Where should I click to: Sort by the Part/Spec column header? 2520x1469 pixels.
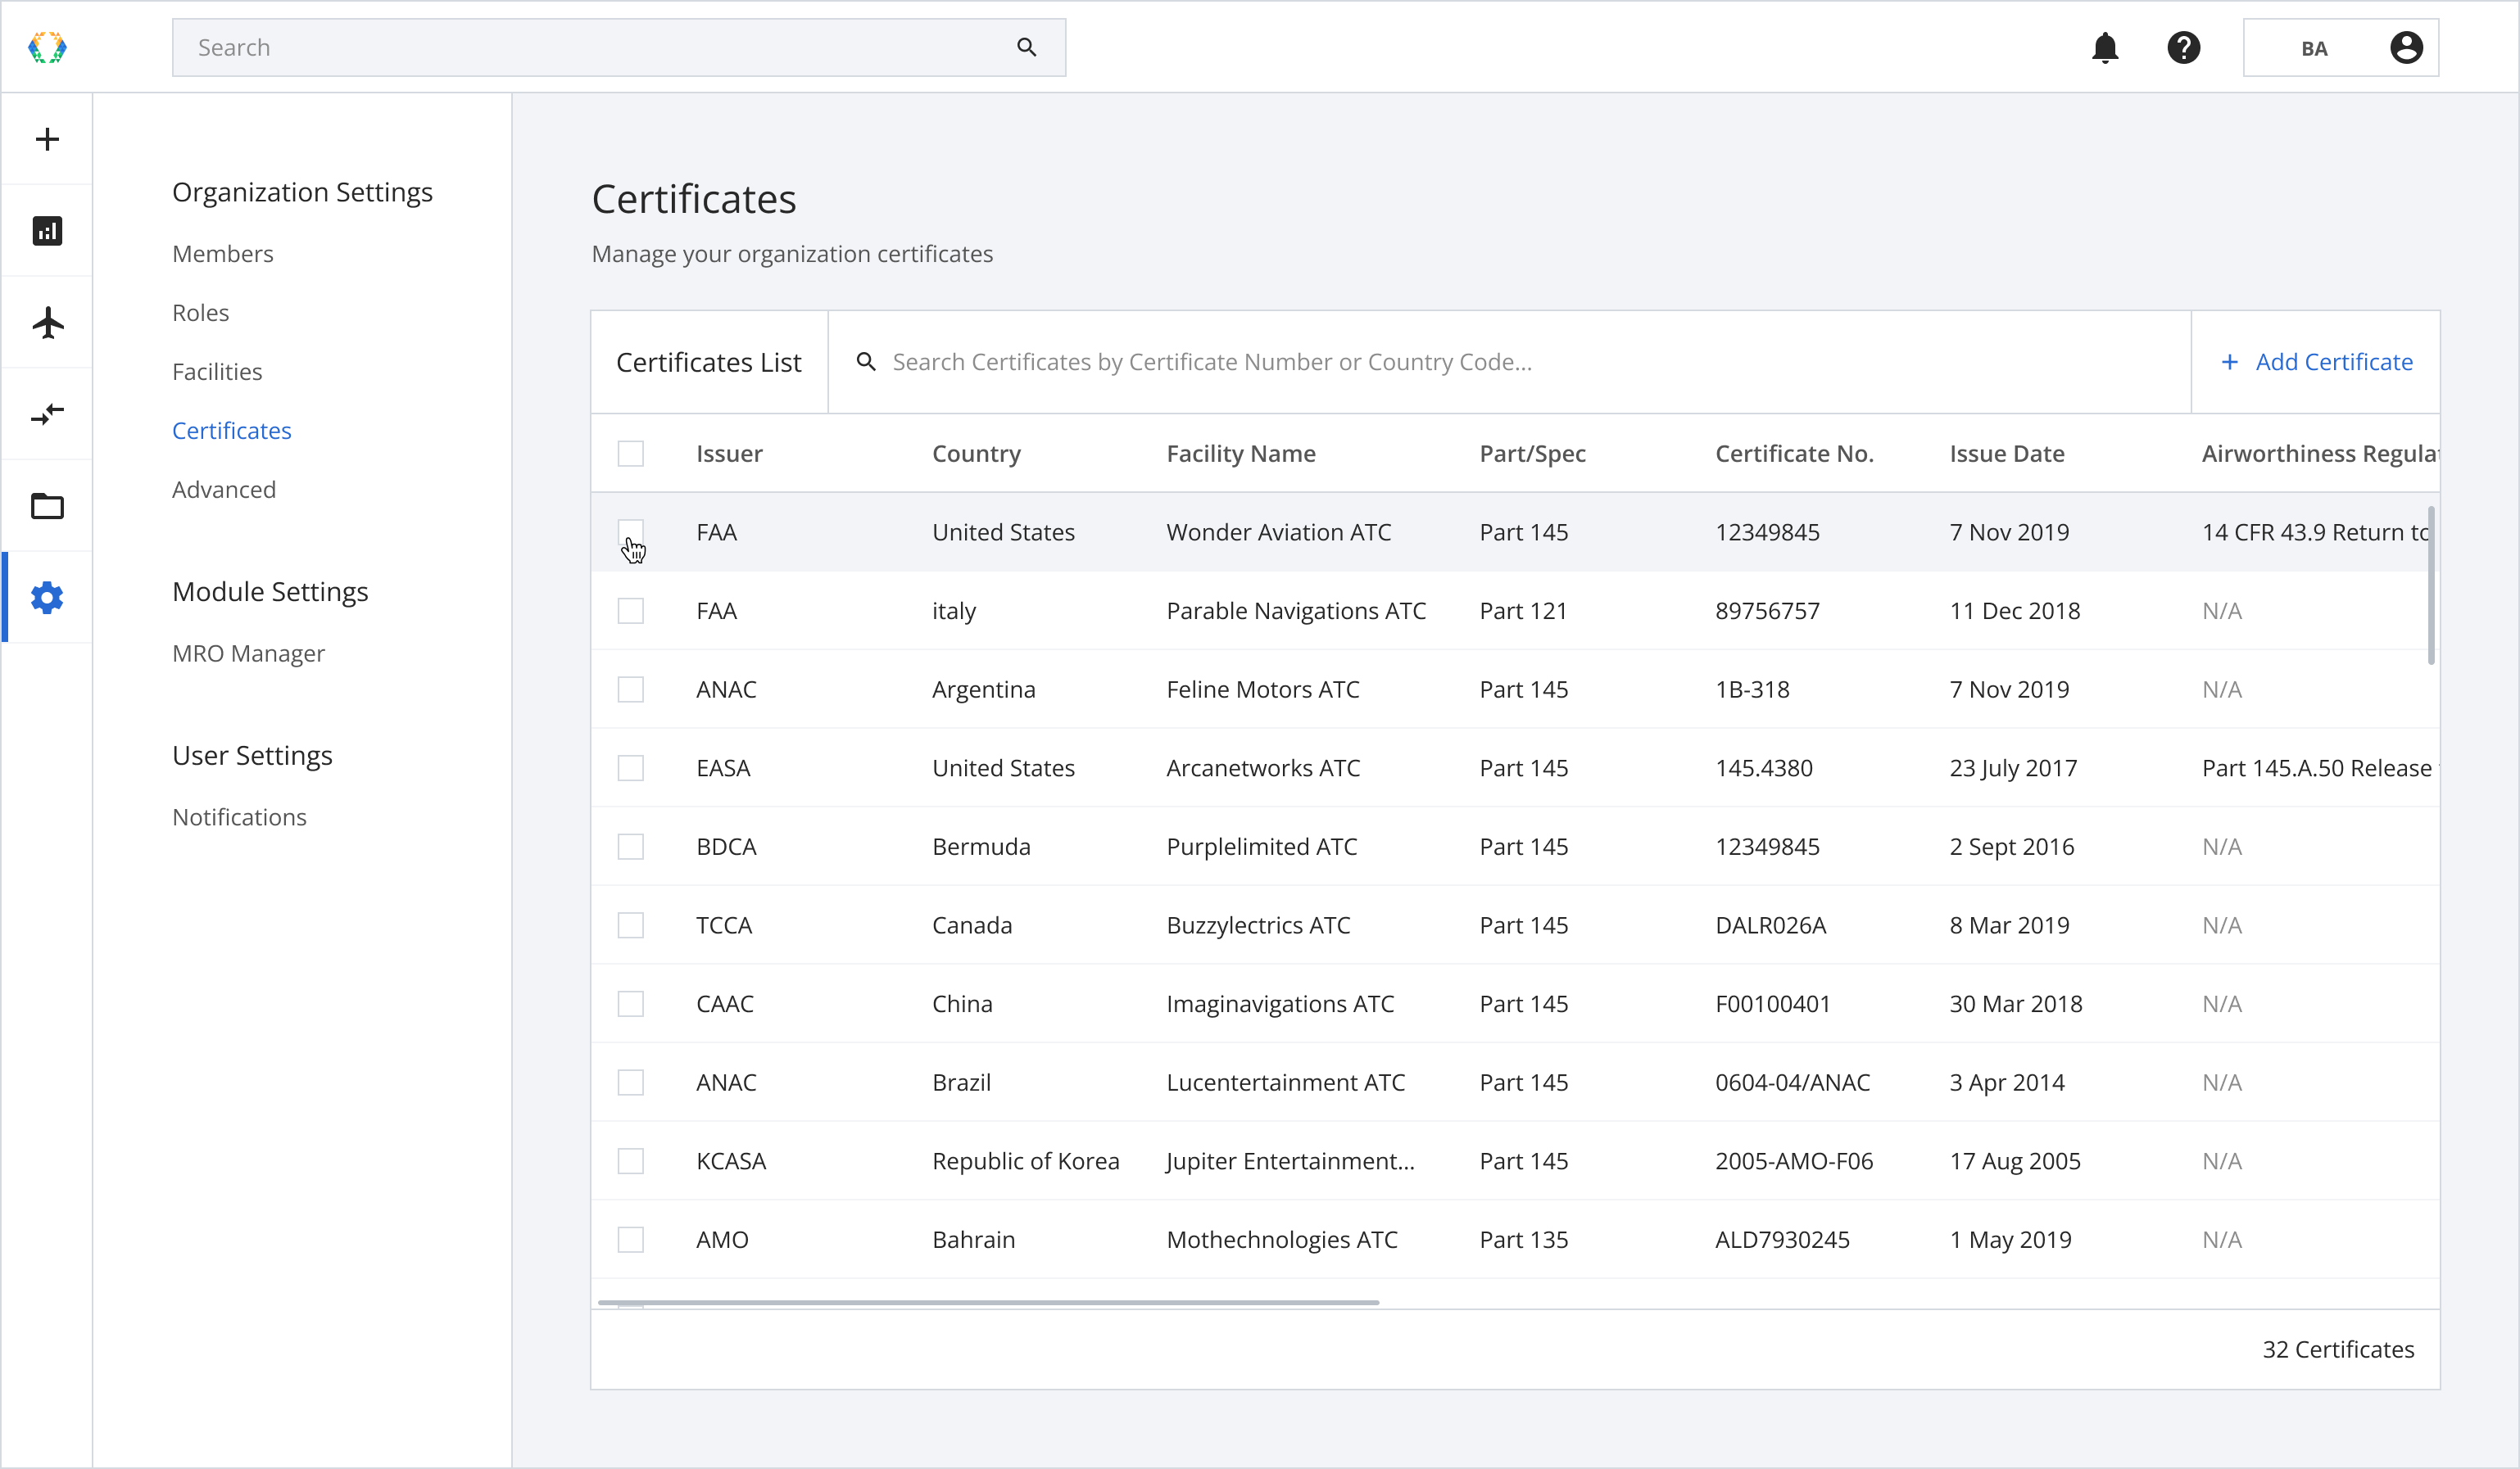[x=1532, y=454]
